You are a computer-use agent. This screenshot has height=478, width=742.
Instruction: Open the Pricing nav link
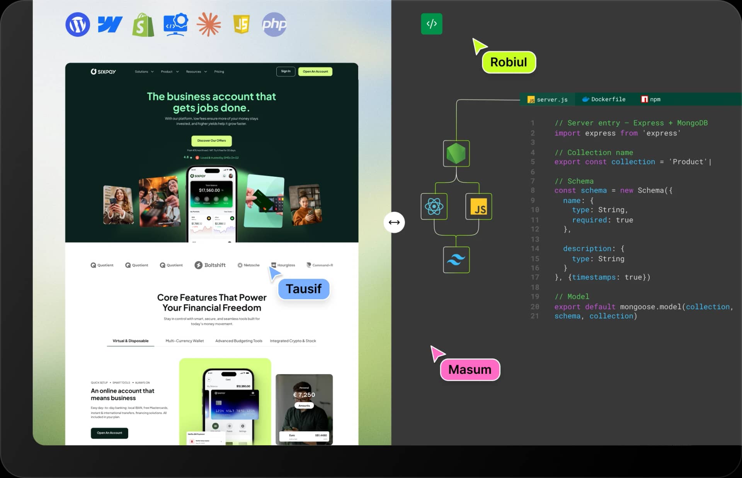(219, 71)
